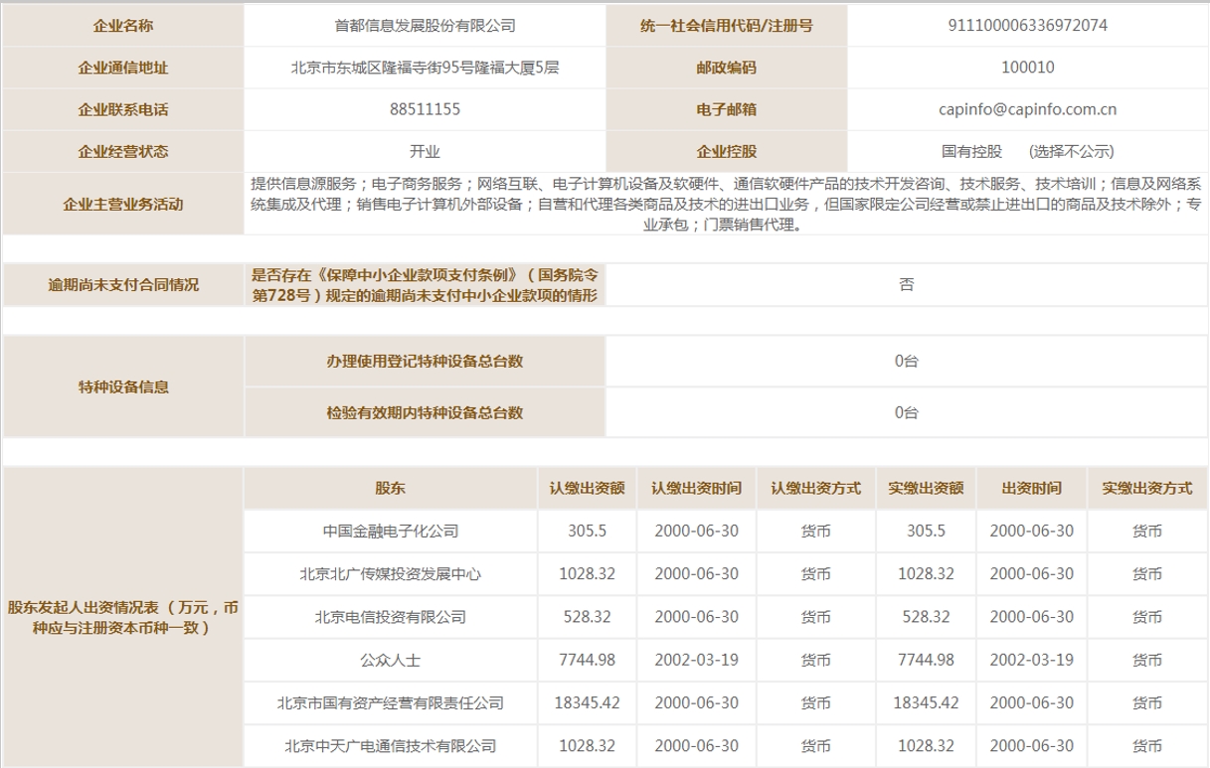Select overdue payment answer 否
1210x768 pixels.
(x=907, y=285)
